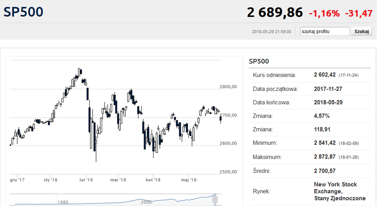Image resolution: width=377 pixels, height=206 pixels.
Task: Click the 'maj '18' axis label
Action: pyautogui.click(x=189, y=180)
